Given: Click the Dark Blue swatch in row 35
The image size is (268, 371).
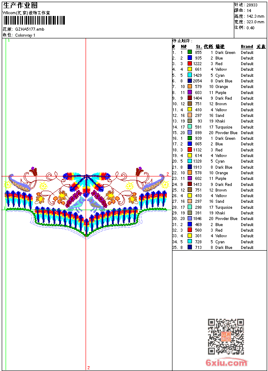Looking at the screenshot, I should (190, 247).
